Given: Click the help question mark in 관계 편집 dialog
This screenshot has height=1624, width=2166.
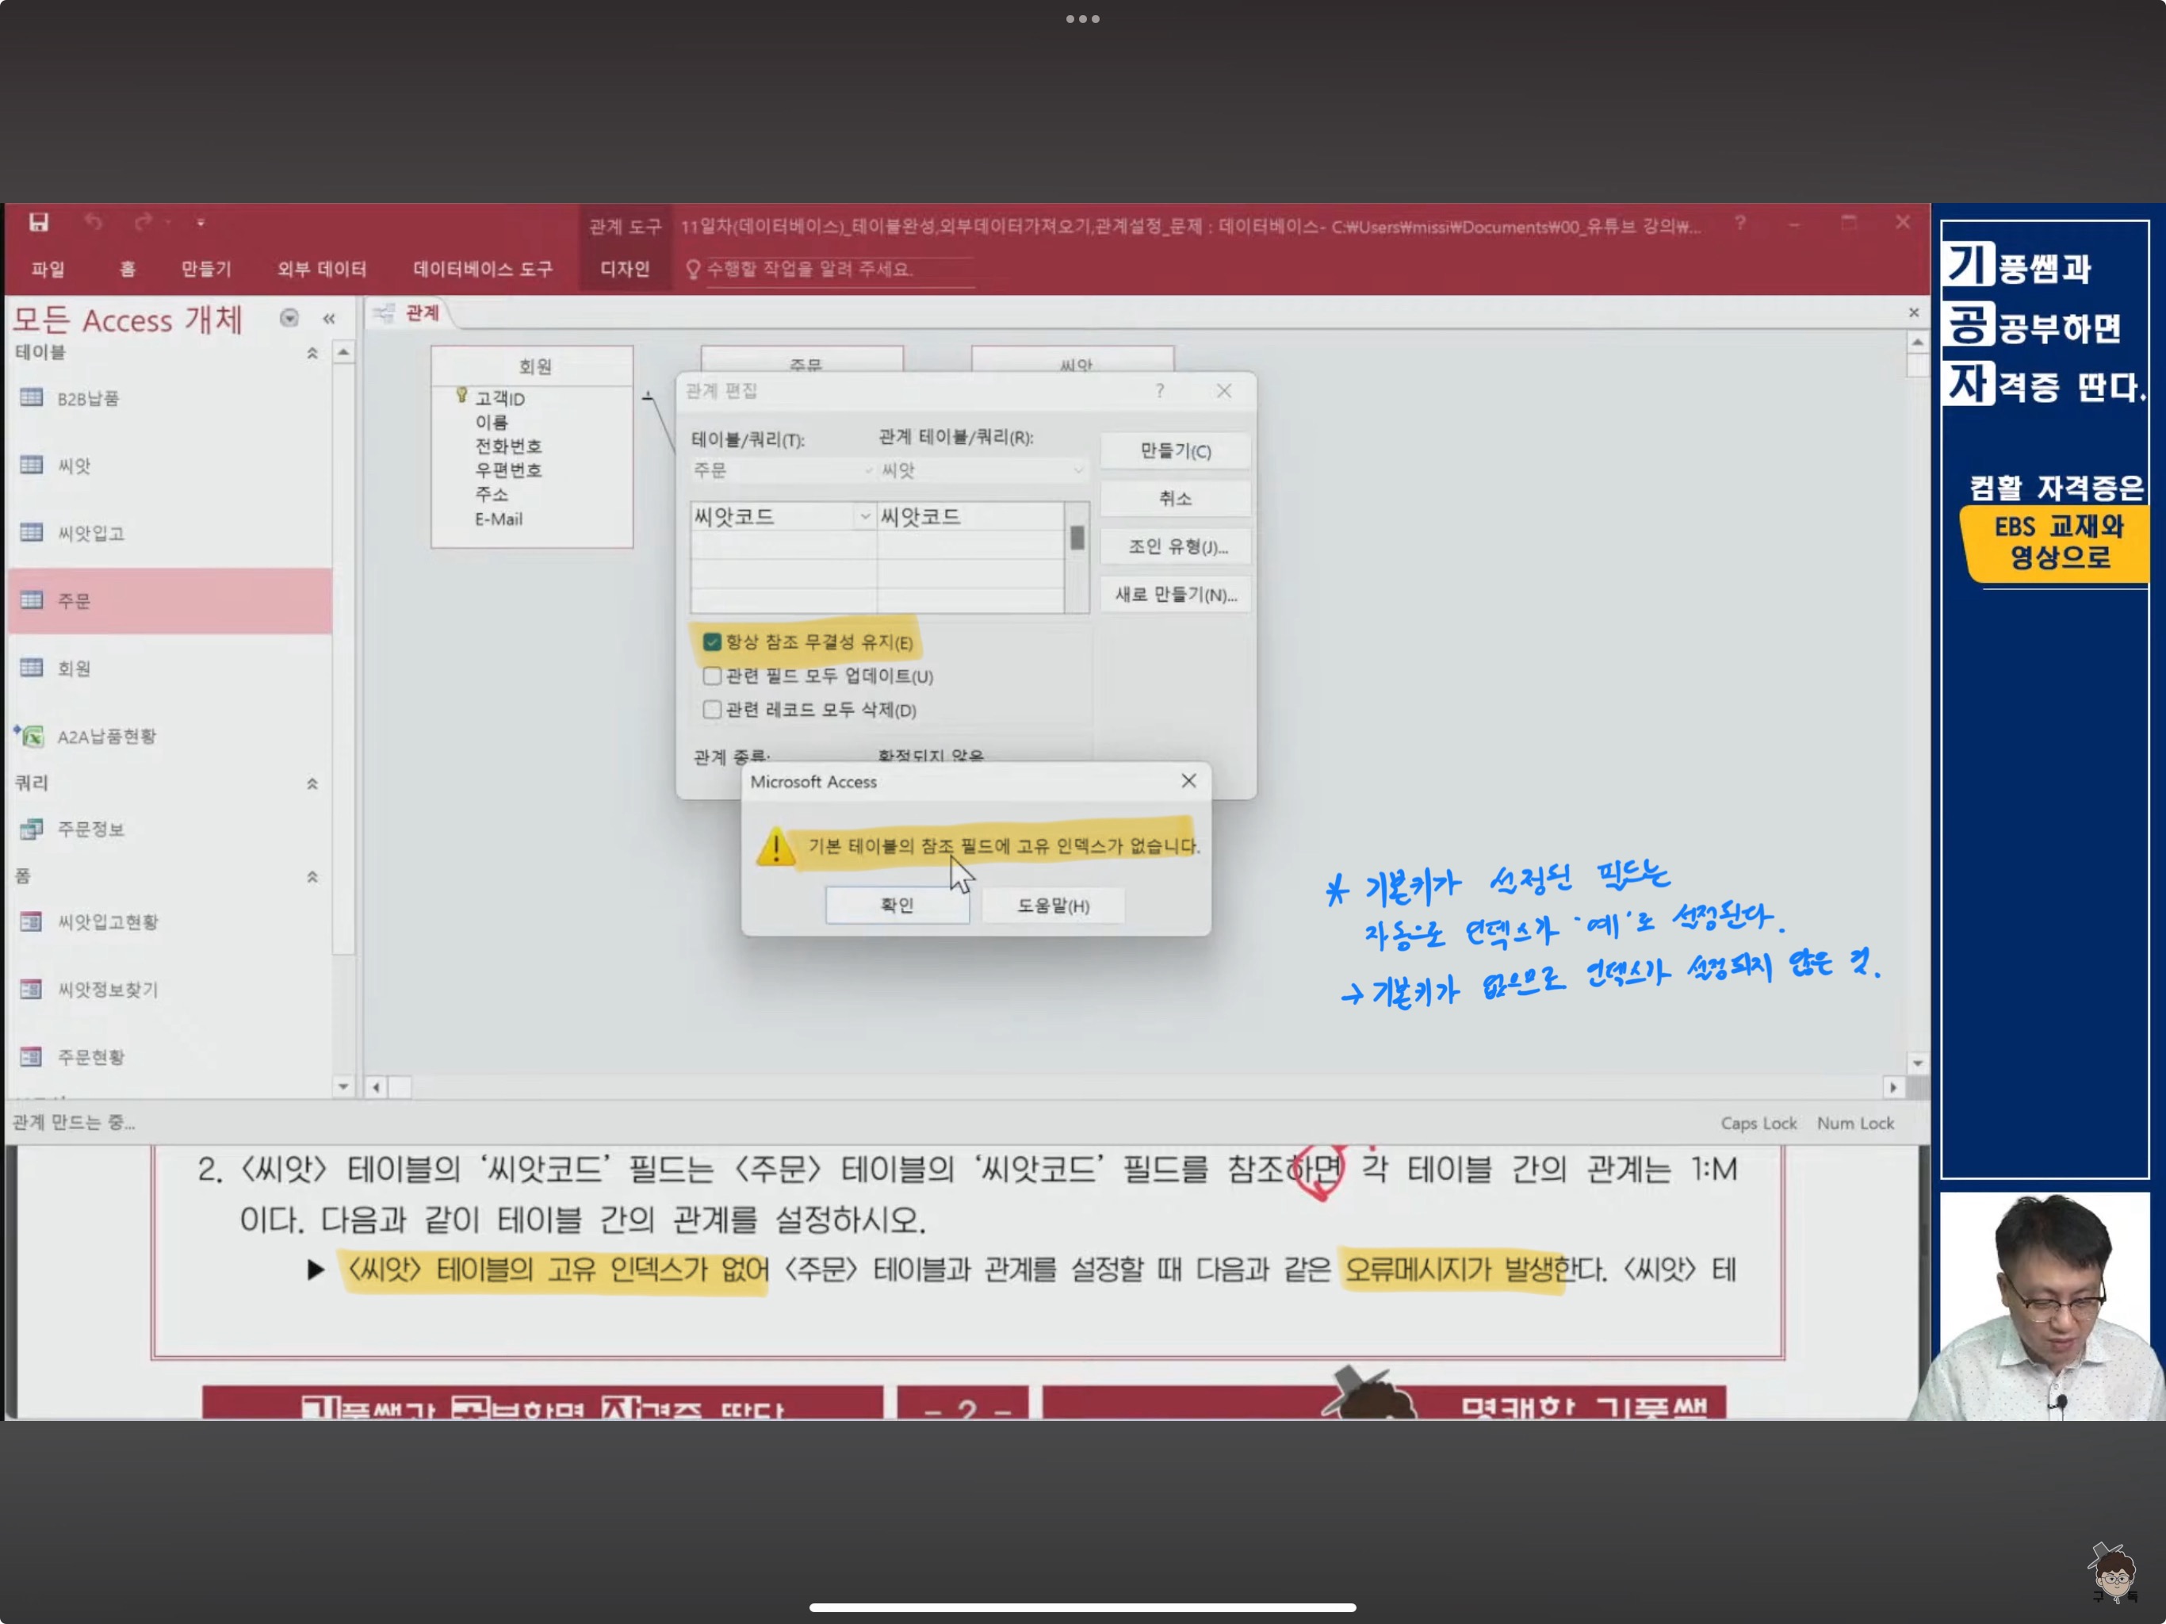Looking at the screenshot, I should [x=1159, y=391].
